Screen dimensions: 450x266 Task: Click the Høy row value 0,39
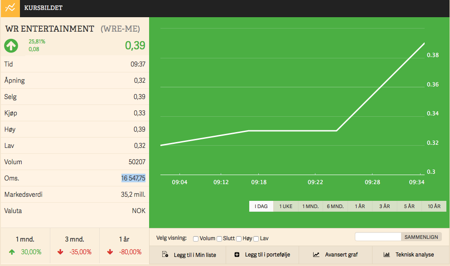point(140,129)
